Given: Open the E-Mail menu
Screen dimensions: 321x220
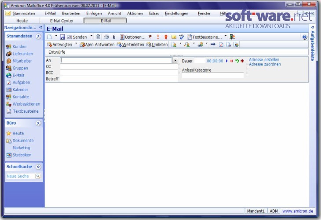Looking at the screenshot, I should 50,14.
